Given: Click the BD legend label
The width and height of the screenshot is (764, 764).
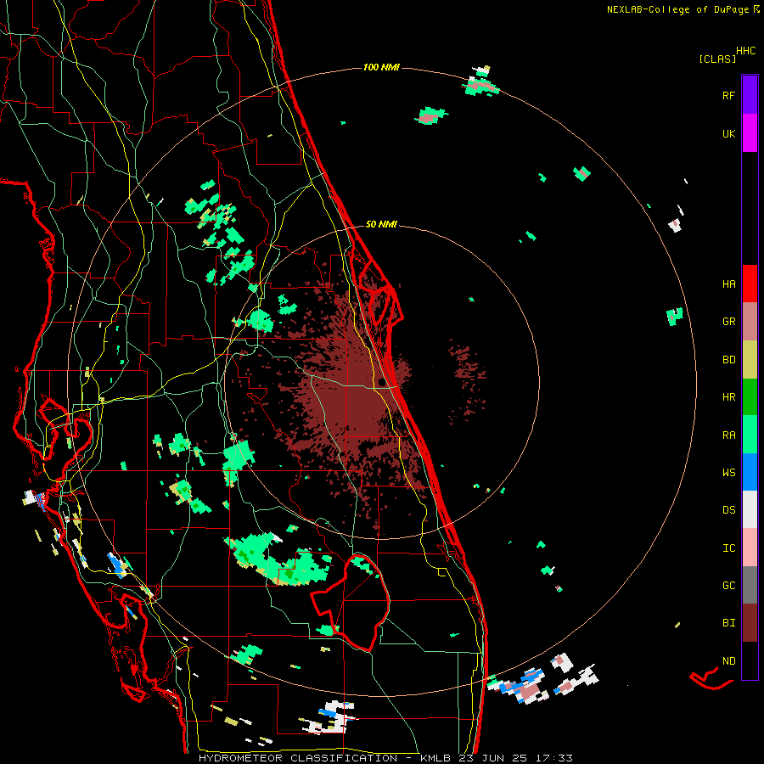Looking at the screenshot, I should tap(728, 360).
